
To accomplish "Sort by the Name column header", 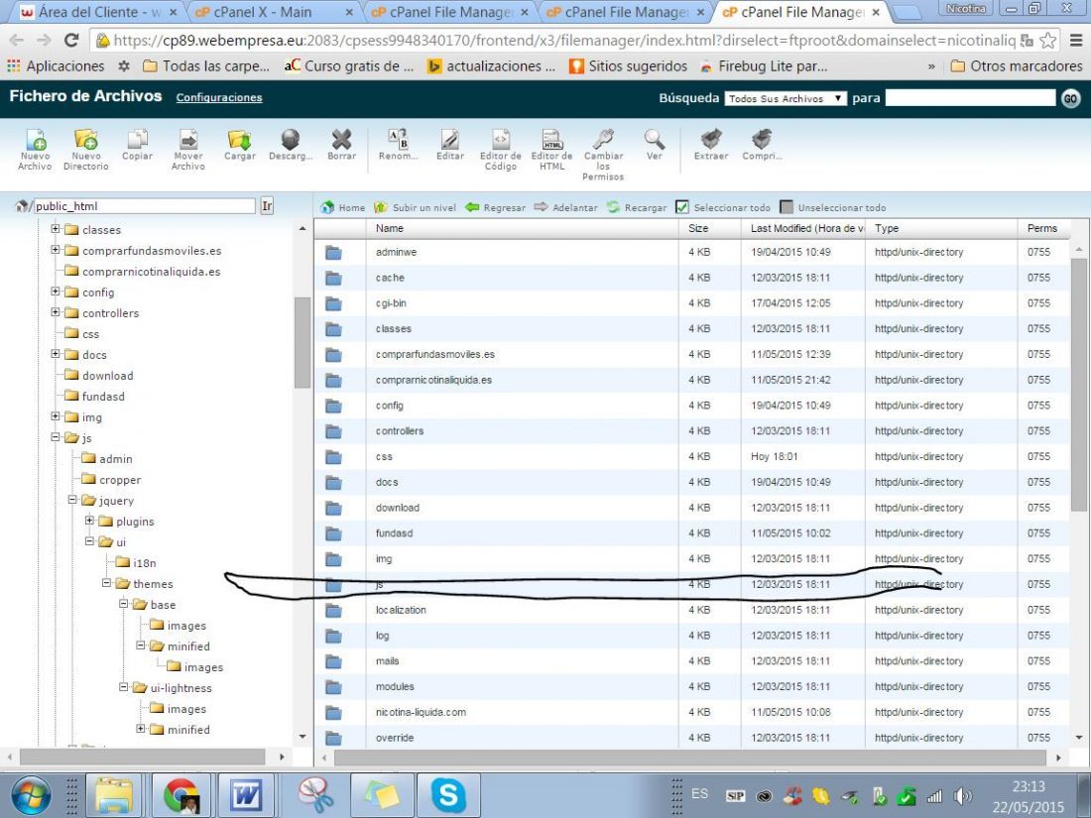I will 522,228.
